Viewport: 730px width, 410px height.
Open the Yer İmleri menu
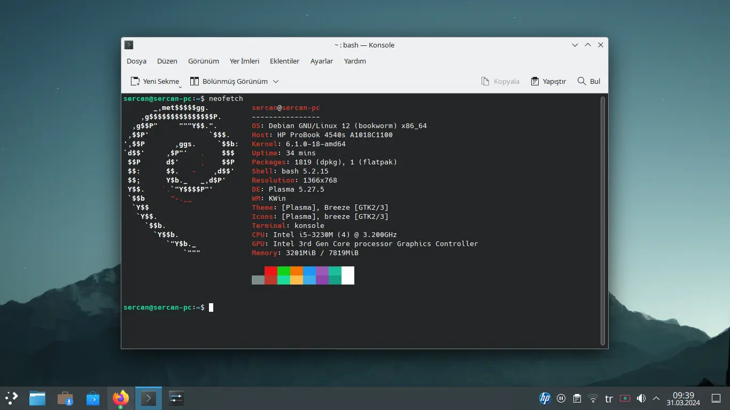pyautogui.click(x=244, y=61)
